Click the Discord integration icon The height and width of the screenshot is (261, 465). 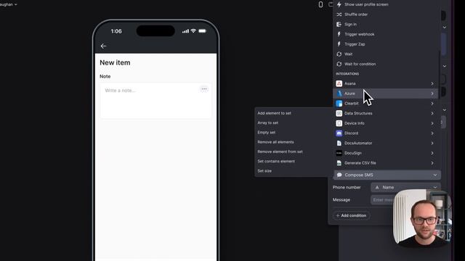tap(339, 133)
